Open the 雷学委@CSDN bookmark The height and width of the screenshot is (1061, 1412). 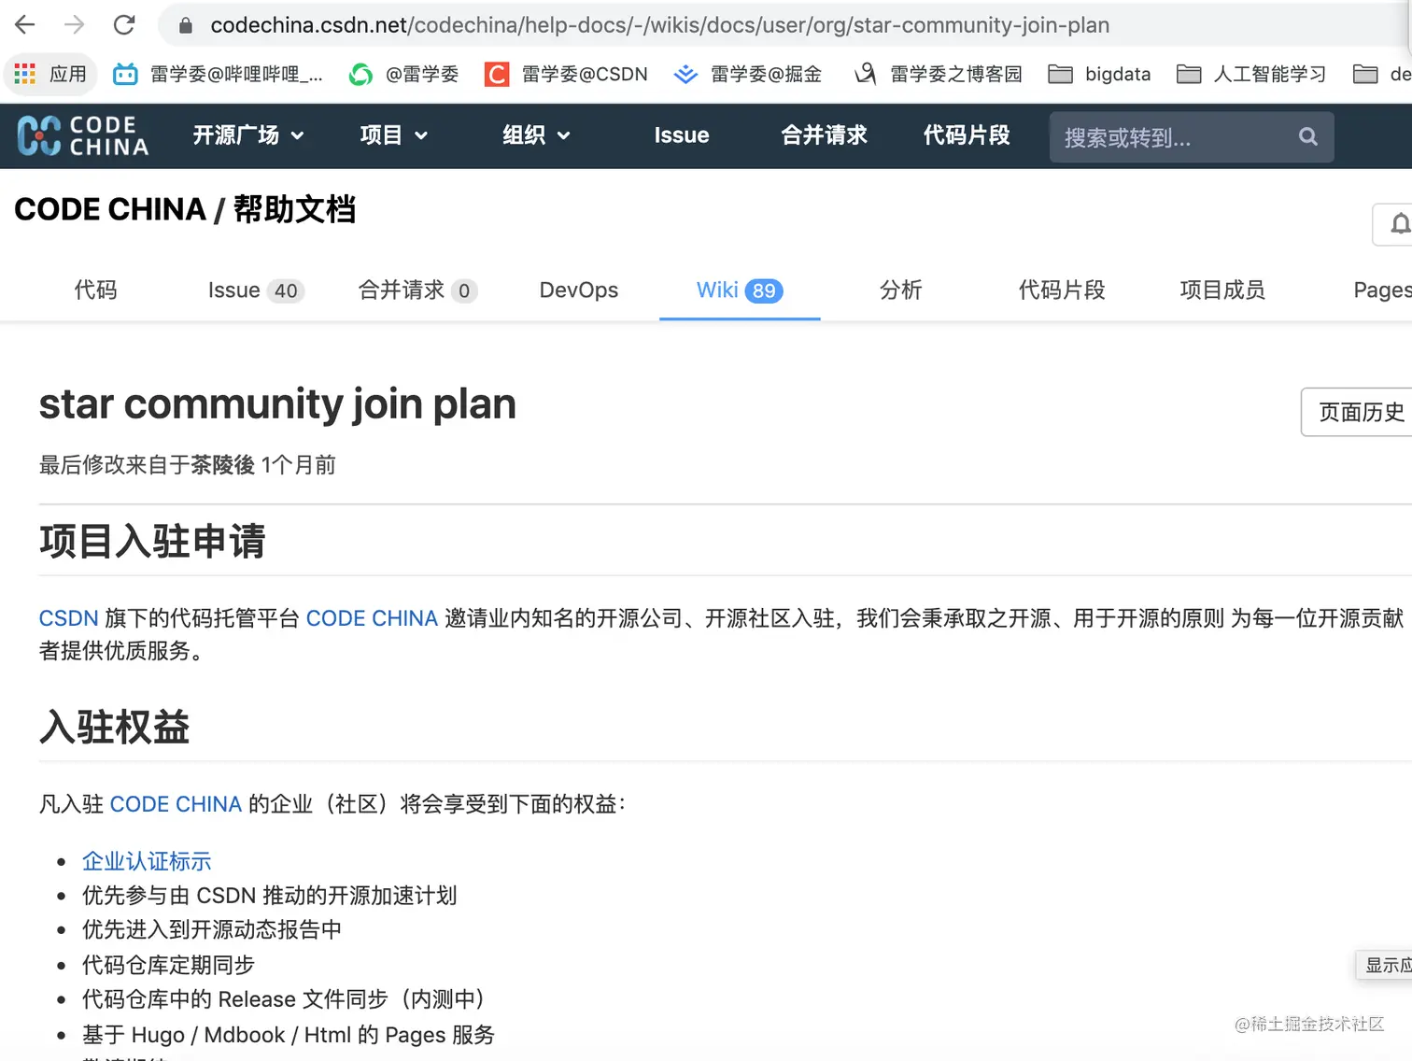tap(567, 74)
